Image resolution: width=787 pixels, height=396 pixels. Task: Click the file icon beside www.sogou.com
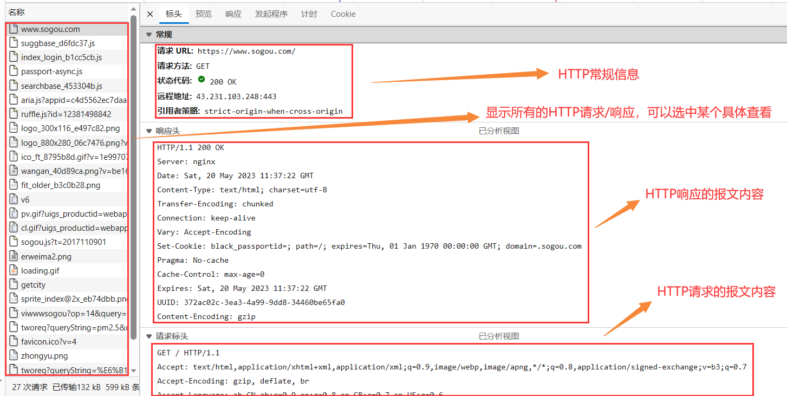(14, 29)
